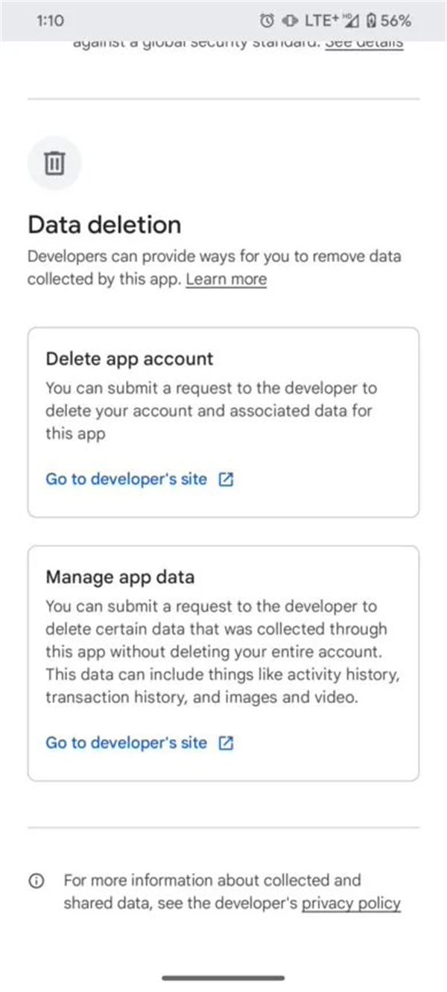The image size is (447, 992).
Task: Tap the alarm clock status bar icon
Action: click(267, 21)
